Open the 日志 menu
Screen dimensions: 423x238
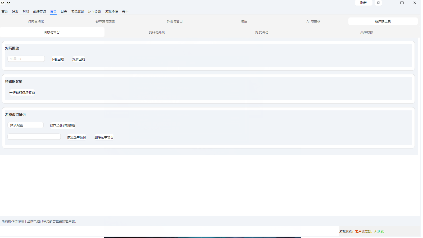click(x=64, y=12)
